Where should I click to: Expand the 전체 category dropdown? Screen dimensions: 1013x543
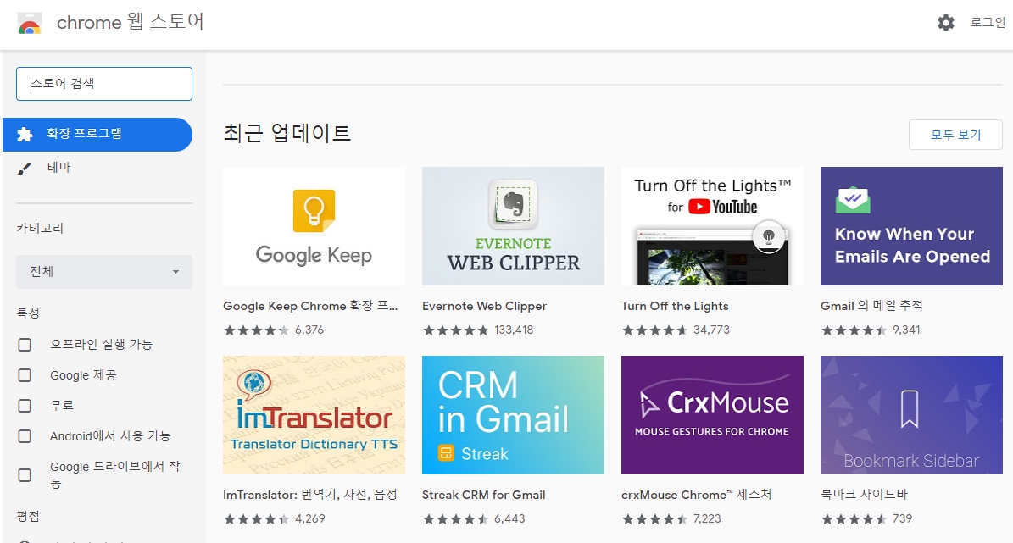click(104, 272)
